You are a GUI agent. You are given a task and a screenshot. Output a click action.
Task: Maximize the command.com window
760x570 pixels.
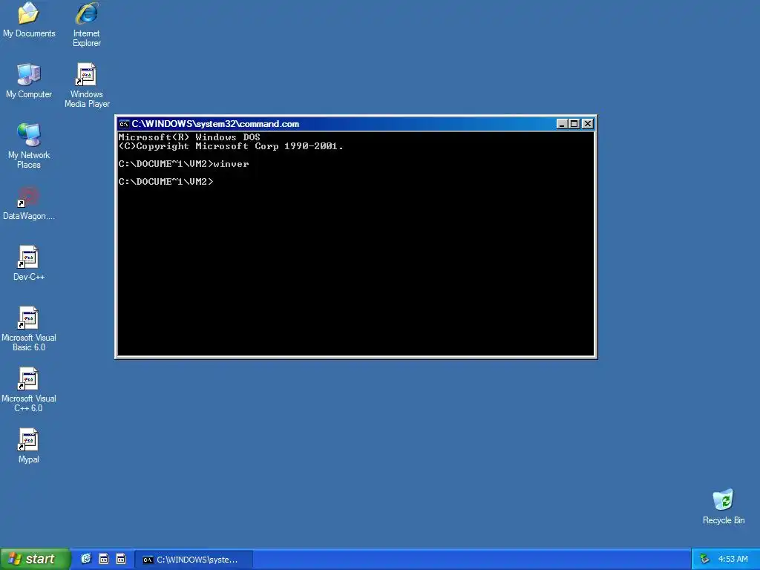pos(574,124)
